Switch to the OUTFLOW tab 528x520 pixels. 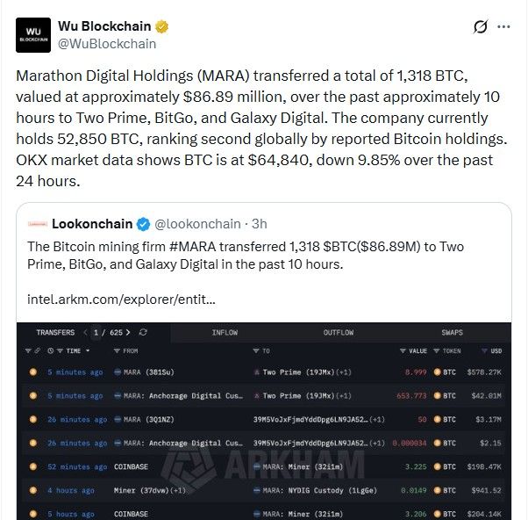click(x=339, y=333)
